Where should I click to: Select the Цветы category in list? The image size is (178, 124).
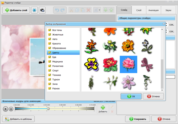click(57, 53)
